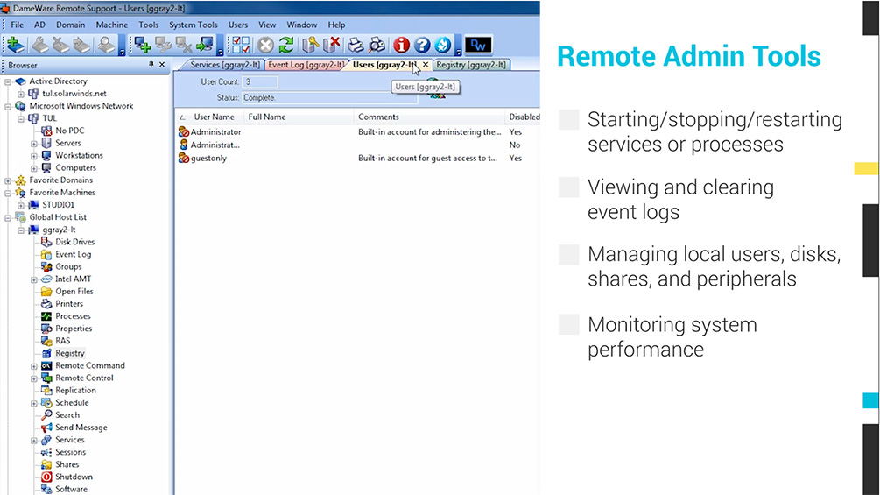The image size is (880, 495).
Task: Open the File menu
Action: pyautogui.click(x=17, y=25)
